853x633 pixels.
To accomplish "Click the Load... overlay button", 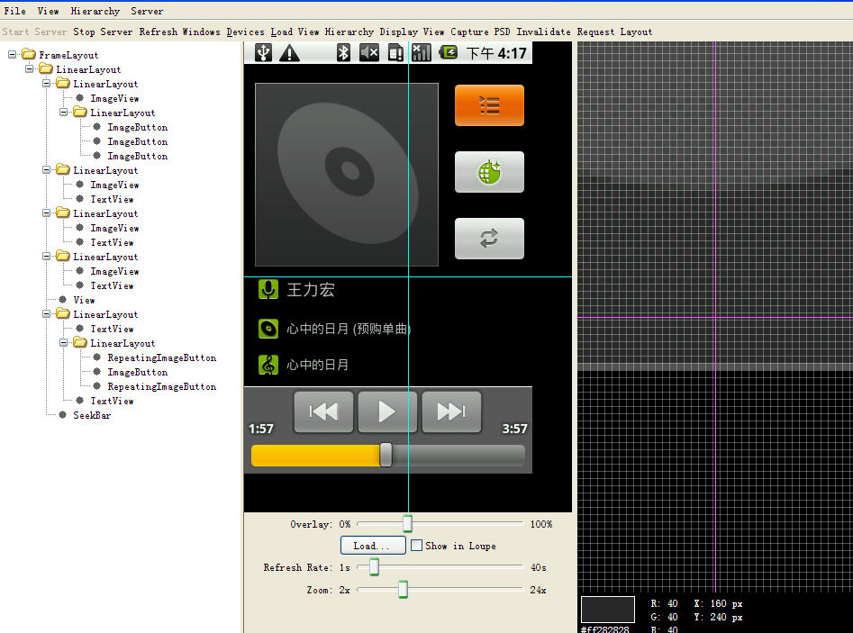I will [373, 546].
